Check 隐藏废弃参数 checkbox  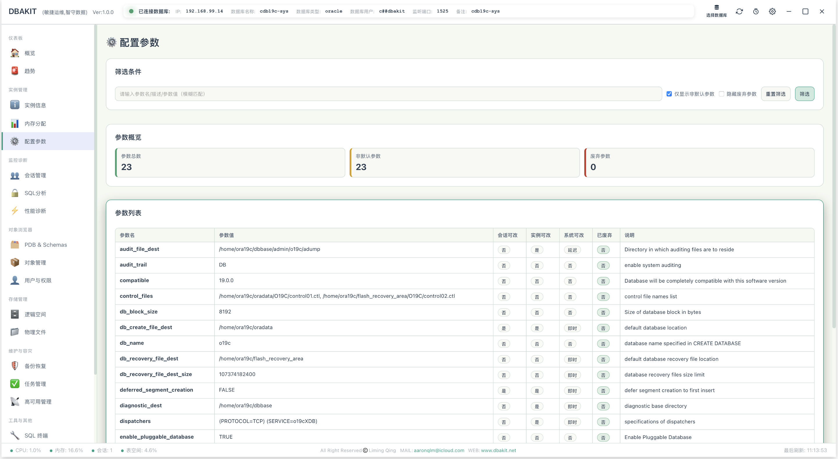pyautogui.click(x=721, y=94)
